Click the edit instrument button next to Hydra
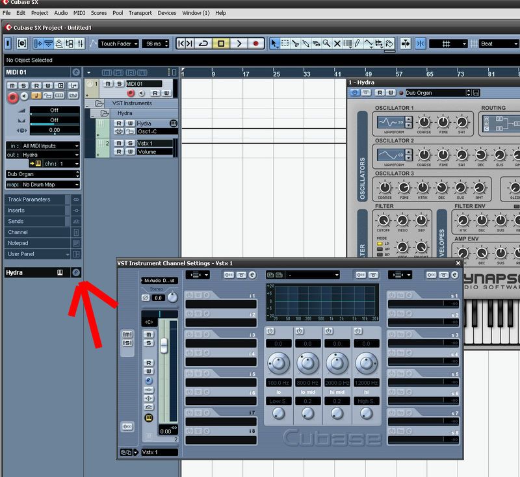Screen dimensions: 520x477 click(x=76, y=272)
